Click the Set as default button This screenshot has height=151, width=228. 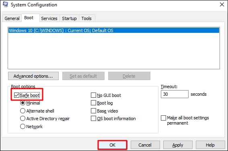click(83, 76)
